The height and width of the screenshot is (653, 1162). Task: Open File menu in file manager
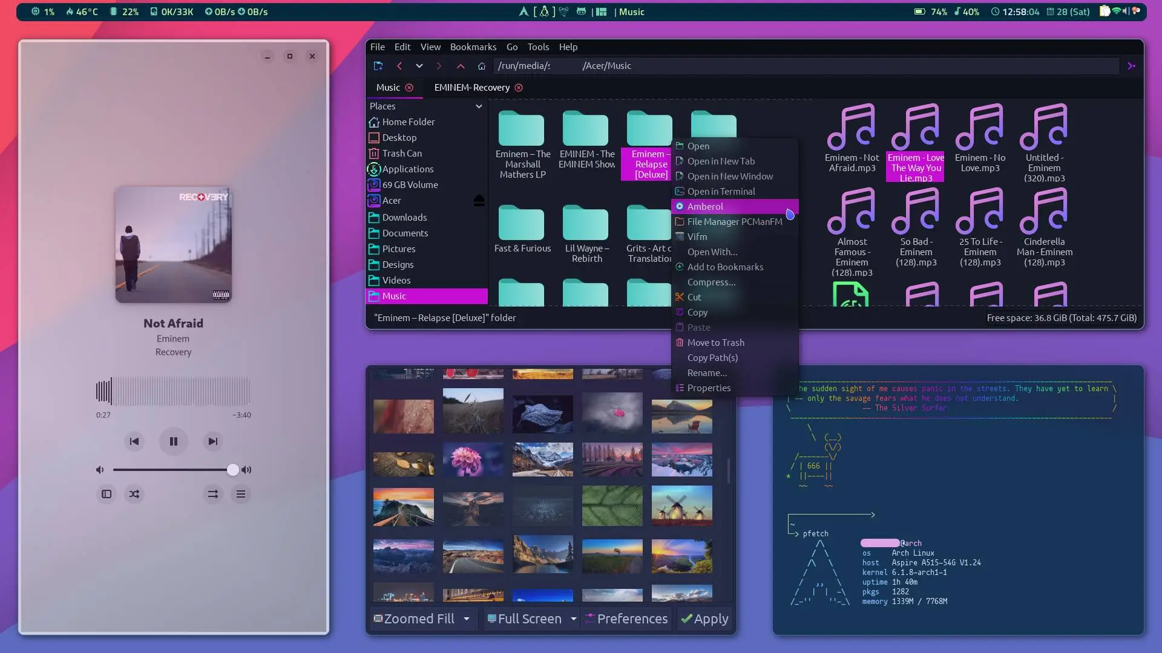pyautogui.click(x=378, y=47)
